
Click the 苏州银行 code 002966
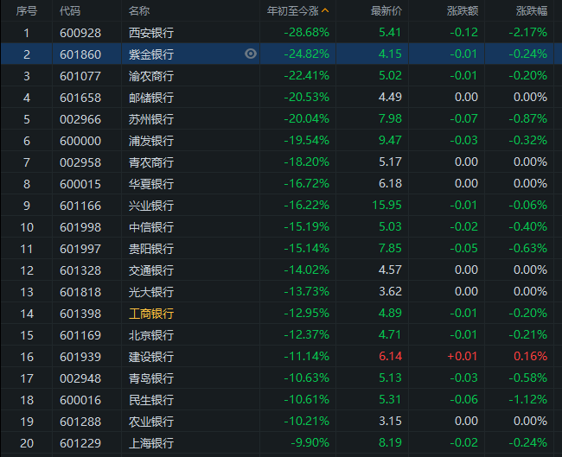pos(80,119)
